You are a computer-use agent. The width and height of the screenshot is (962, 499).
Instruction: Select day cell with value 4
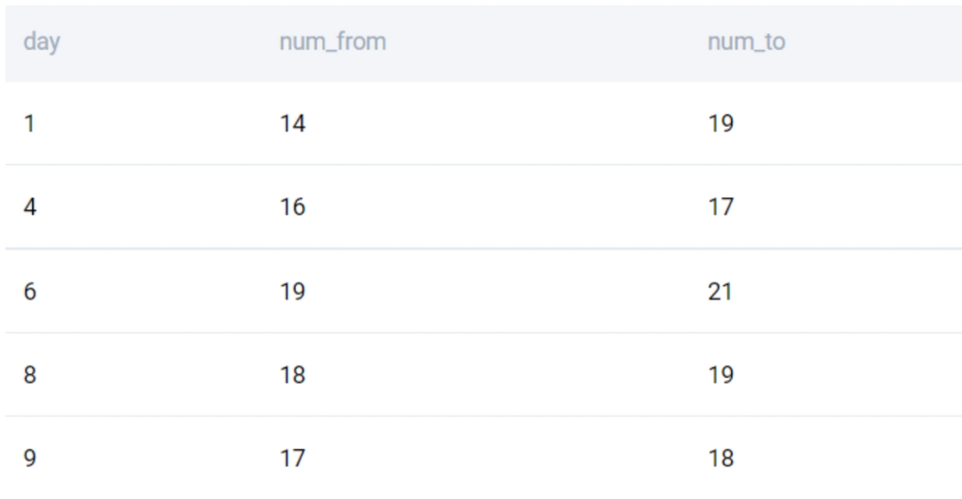[x=30, y=207]
